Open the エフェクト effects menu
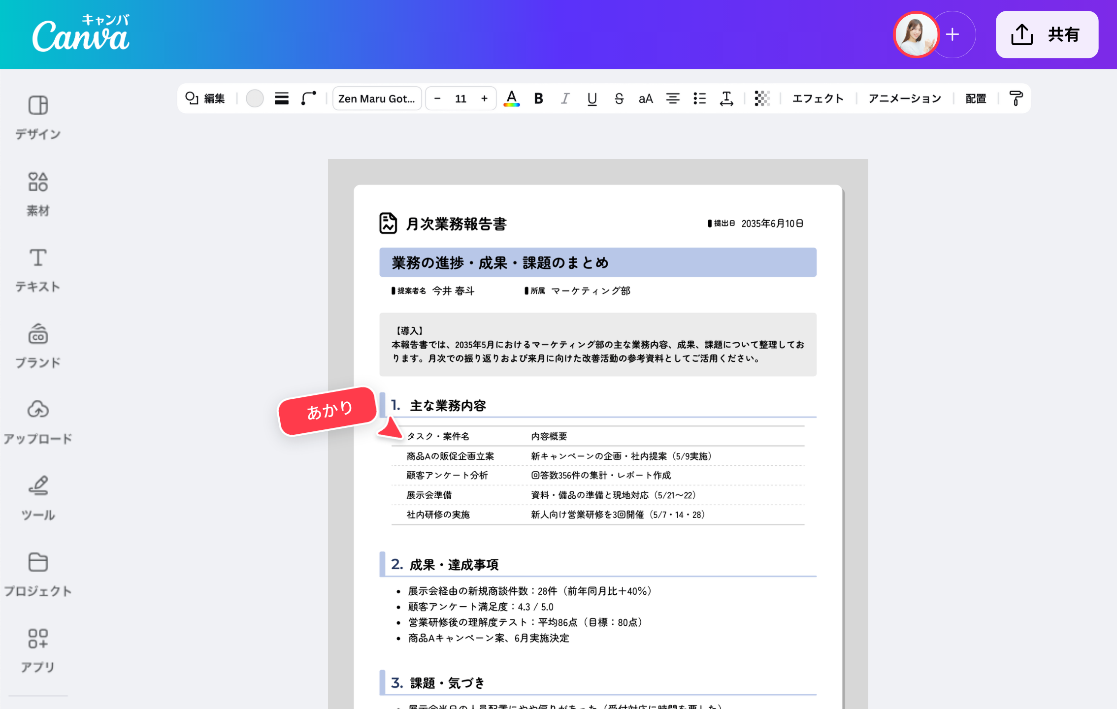This screenshot has height=709, width=1117. pyautogui.click(x=818, y=98)
